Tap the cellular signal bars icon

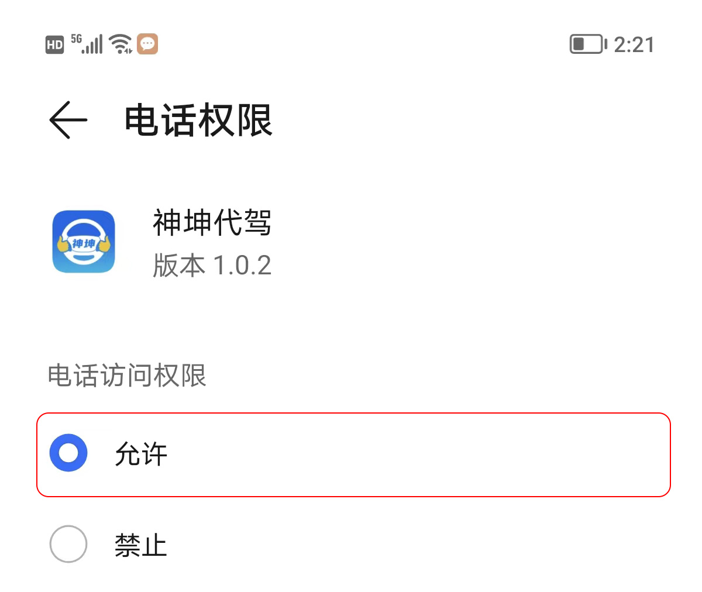pos(93,45)
